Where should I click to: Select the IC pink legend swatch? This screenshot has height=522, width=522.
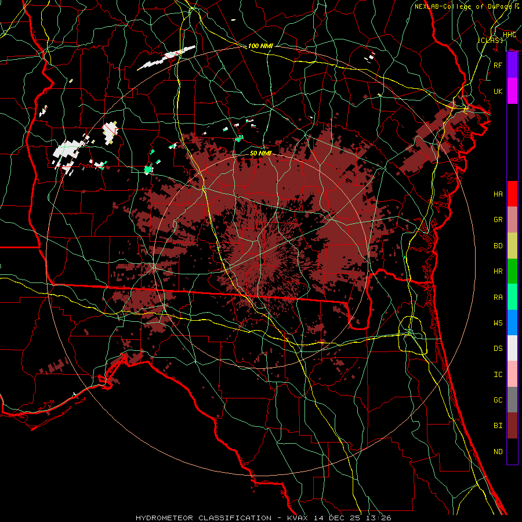pyautogui.click(x=512, y=374)
